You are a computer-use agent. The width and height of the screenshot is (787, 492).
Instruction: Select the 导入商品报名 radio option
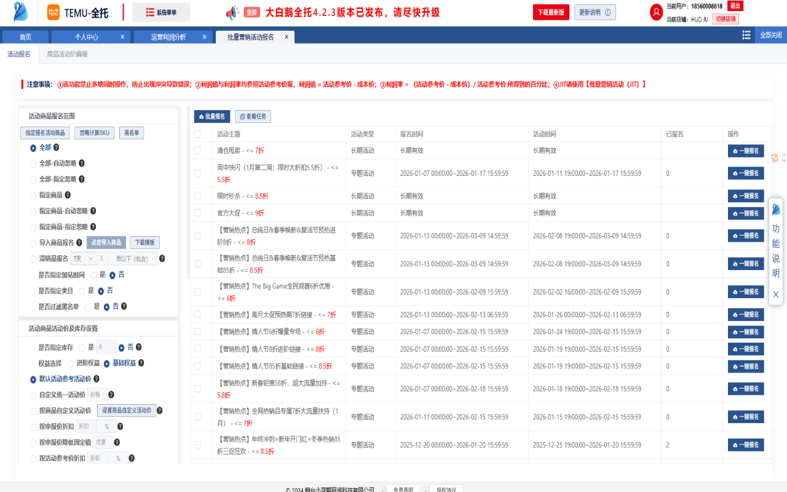(x=33, y=243)
